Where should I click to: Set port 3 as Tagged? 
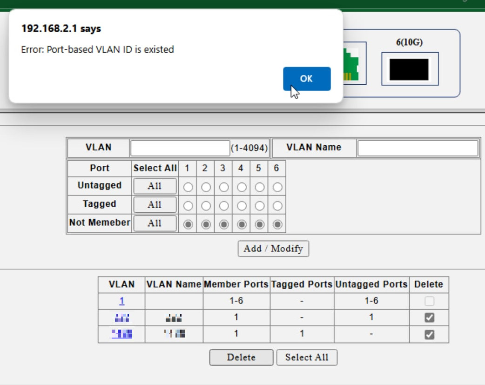[223, 206]
